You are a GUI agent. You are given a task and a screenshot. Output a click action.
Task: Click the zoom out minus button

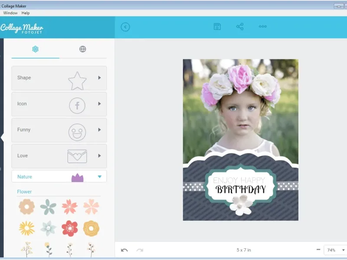[x=318, y=250]
